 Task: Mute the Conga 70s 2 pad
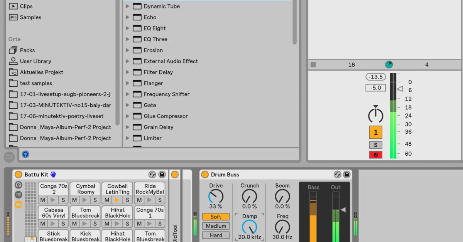(43, 200)
